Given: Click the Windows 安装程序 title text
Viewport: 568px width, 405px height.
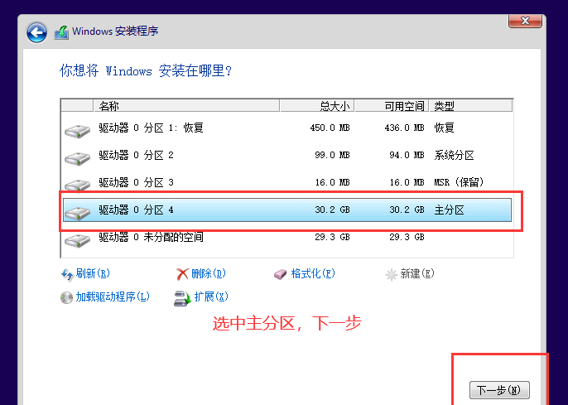Looking at the screenshot, I should [x=115, y=31].
